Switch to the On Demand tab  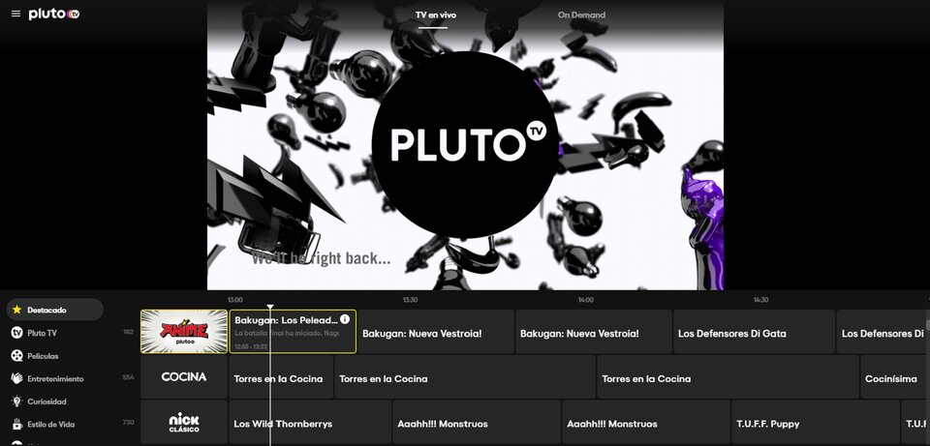[x=581, y=15]
